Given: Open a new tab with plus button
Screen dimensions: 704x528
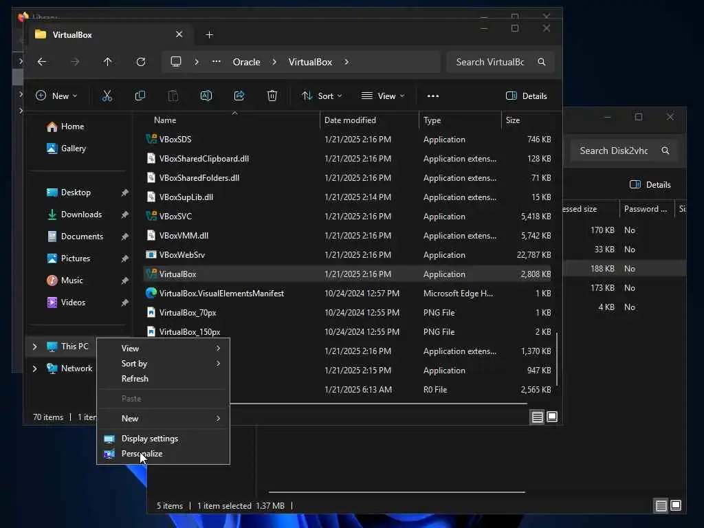Looking at the screenshot, I should point(209,34).
